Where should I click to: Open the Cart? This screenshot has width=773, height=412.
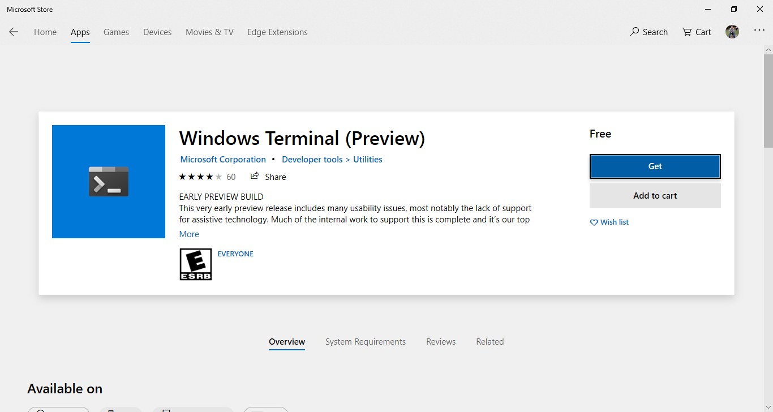point(697,32)
